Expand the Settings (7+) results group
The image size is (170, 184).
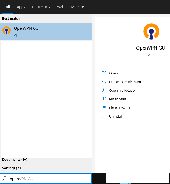pyautogui.click(x=12, y=168)
